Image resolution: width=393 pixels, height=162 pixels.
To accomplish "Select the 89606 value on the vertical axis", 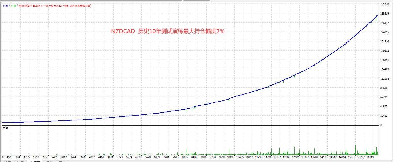I will click(x=384, y=88).
